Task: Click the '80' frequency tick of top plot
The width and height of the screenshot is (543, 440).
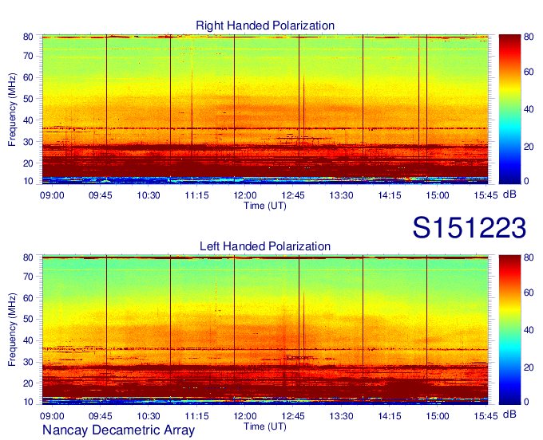Action: [x=28, y=37]
